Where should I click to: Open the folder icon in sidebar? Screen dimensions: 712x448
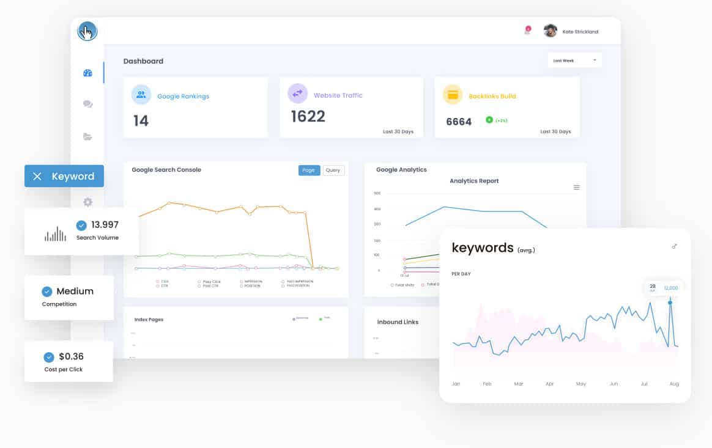pyautogui.click(x=87, y=137)
